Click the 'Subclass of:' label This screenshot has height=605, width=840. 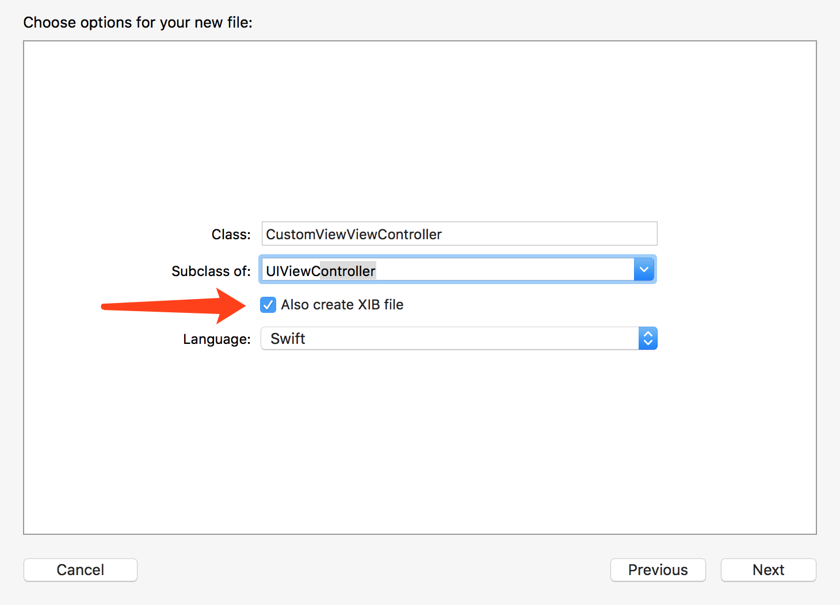point(211,271)
